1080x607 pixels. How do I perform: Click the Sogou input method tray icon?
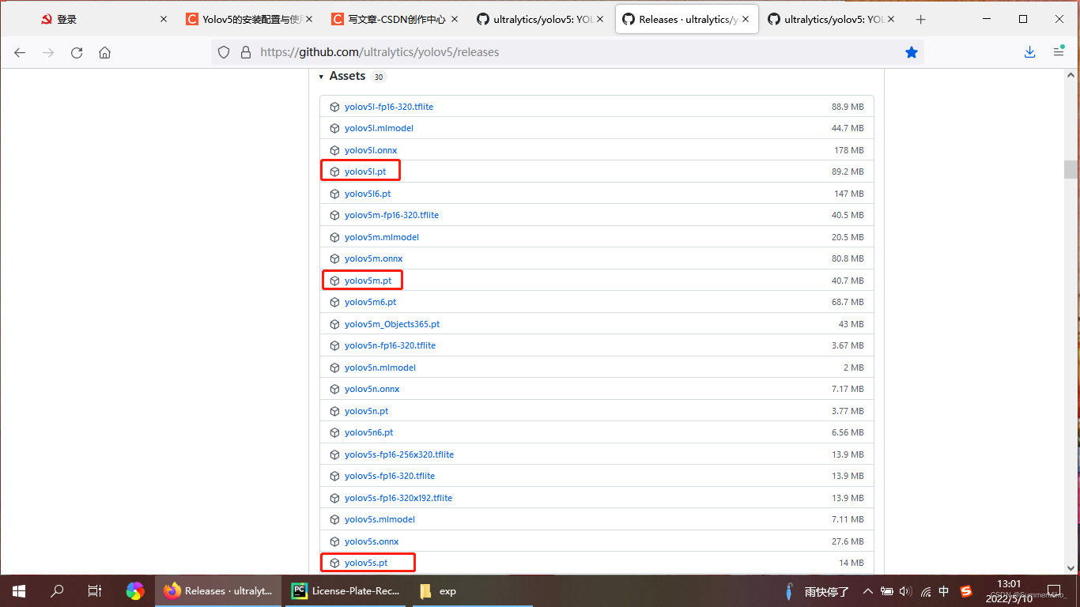click(x=965, y=591)
